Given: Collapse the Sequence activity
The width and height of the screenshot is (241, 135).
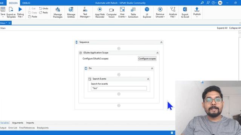Looking at the screenshot, I should tap(161, 42).
